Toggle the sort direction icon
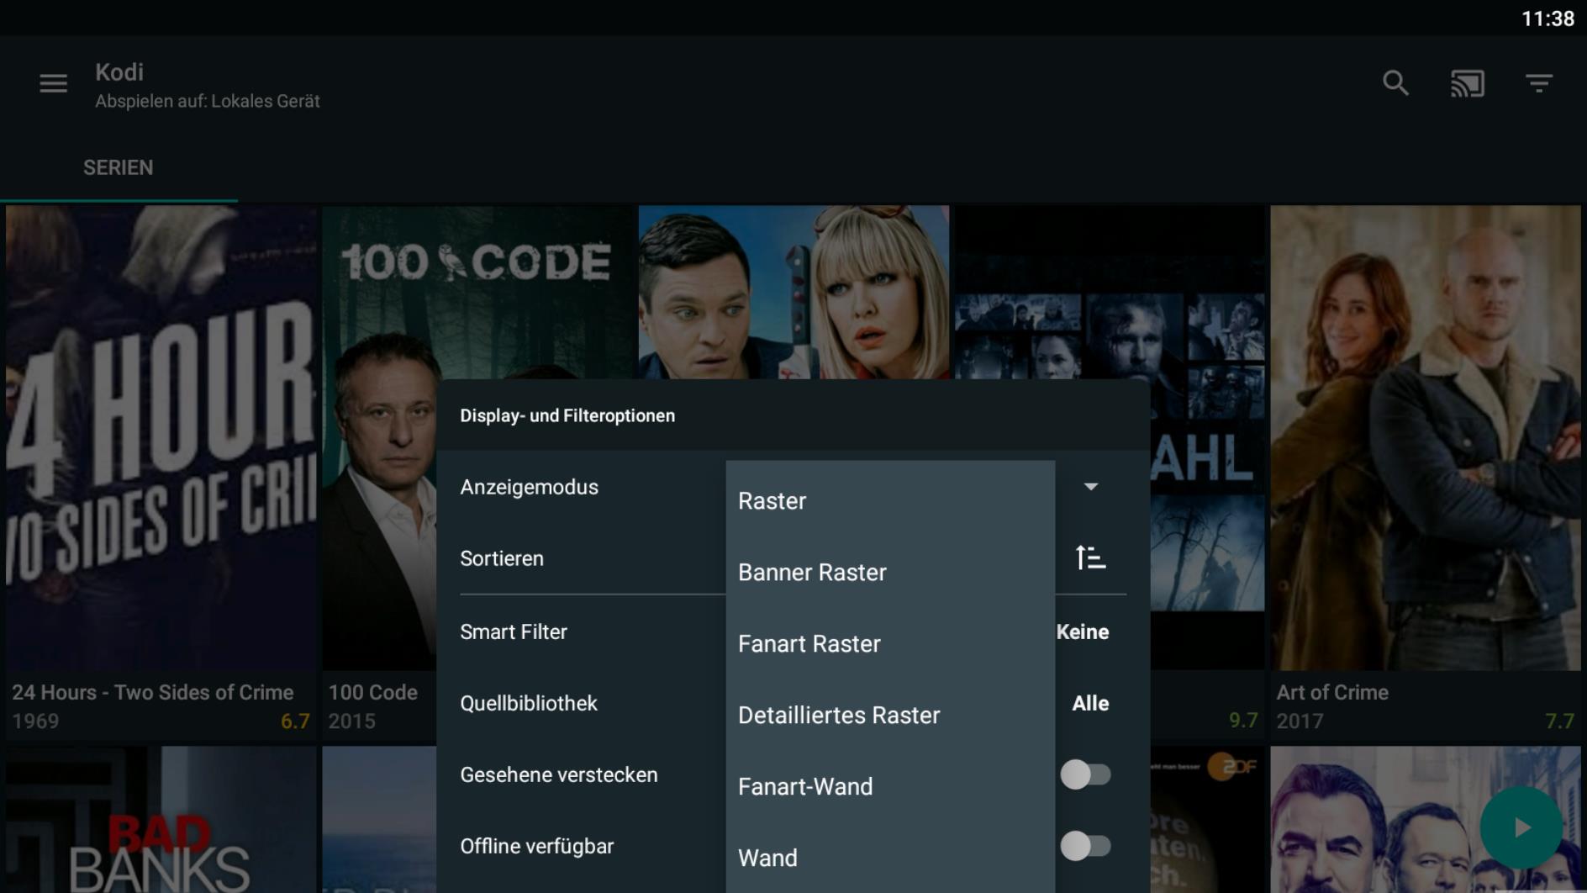 coord(1090,558)
